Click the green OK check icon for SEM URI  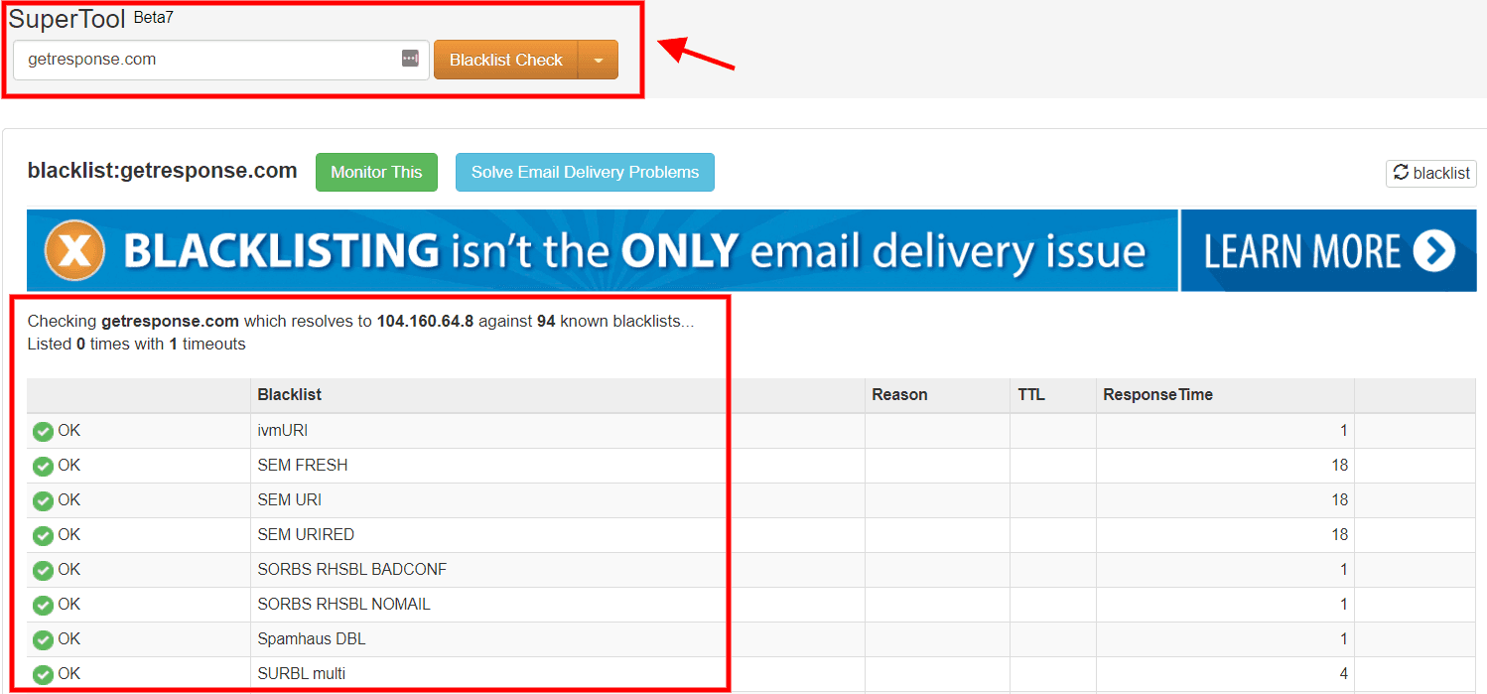(x=43, y=500)
